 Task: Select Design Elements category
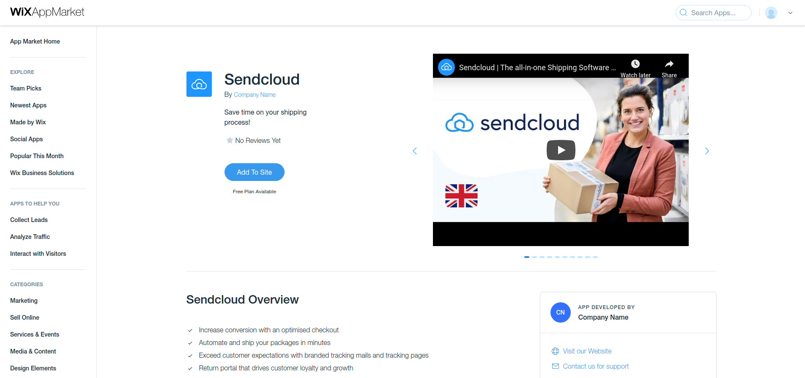click(x=33, y=368)
